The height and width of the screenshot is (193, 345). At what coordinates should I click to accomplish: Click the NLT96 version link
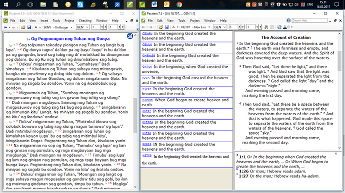coord(146,133)
